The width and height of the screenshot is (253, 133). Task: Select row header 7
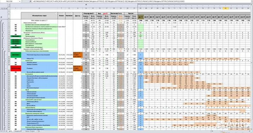click(9, 21)
